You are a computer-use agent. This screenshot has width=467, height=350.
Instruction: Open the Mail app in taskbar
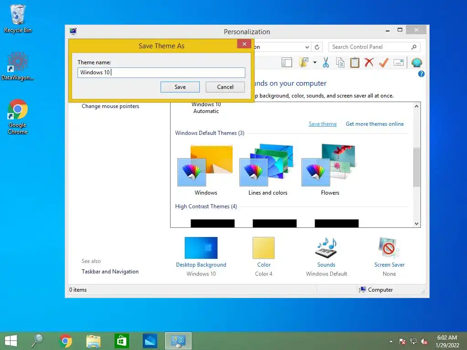(150, 341)
